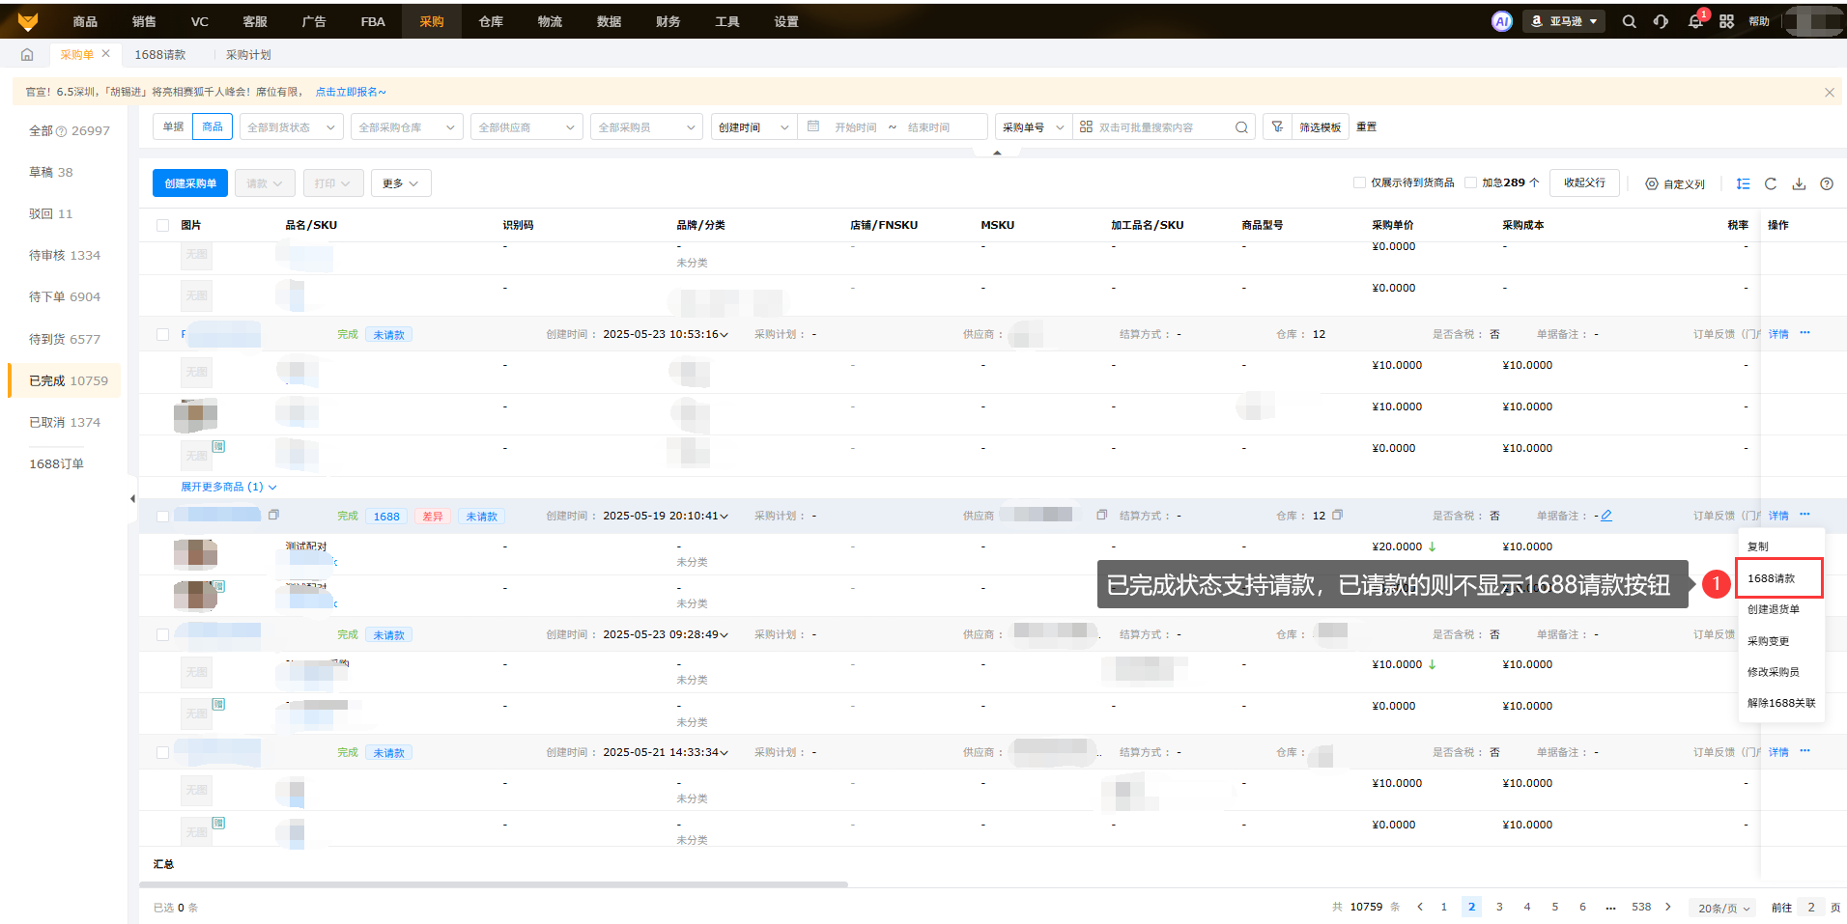Click the filter funnel icon
The image size is (1847, 924).
tap(1277, 126)
